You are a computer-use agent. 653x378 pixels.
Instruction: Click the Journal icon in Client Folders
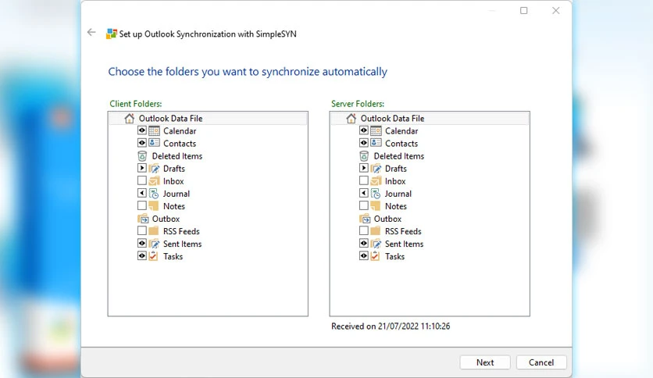click(x=154, y=194)
